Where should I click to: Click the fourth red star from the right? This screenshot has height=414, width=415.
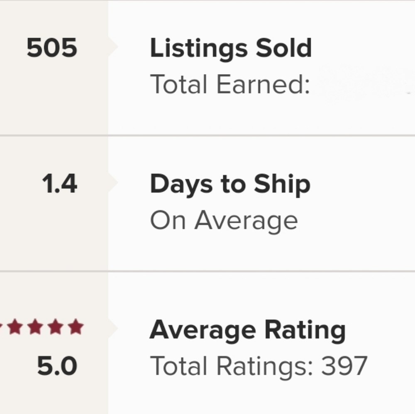15,327
